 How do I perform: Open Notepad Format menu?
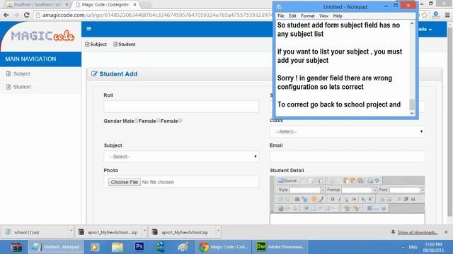[308, 16]
